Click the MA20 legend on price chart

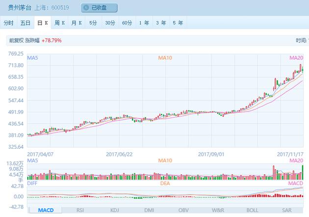click(x=296, y=58)
